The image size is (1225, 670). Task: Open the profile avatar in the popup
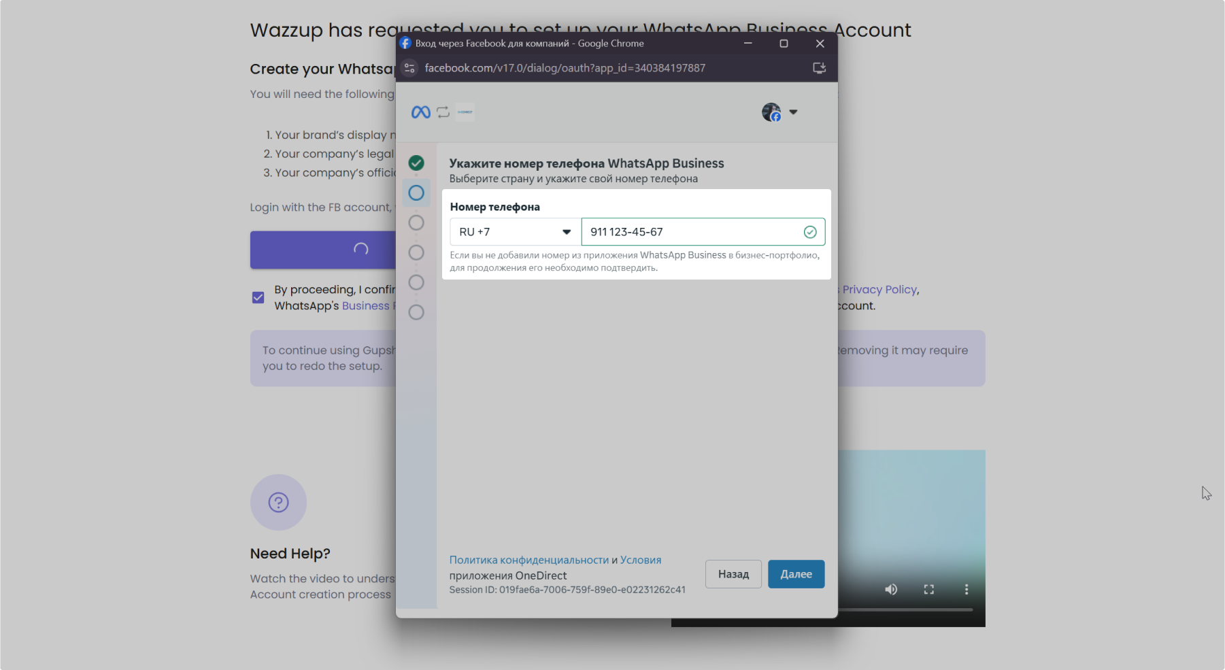pos(771,112)
